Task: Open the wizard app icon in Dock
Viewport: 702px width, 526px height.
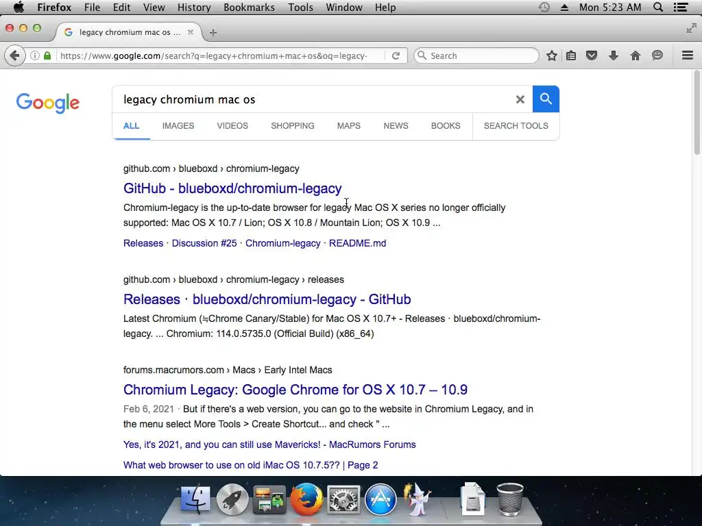Action: [417, 499]
